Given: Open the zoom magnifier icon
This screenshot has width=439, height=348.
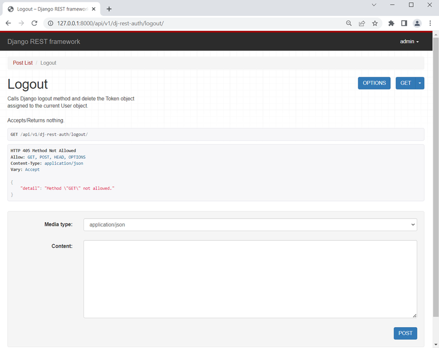Looking at the screenshot, I should (x=348, y=23).
